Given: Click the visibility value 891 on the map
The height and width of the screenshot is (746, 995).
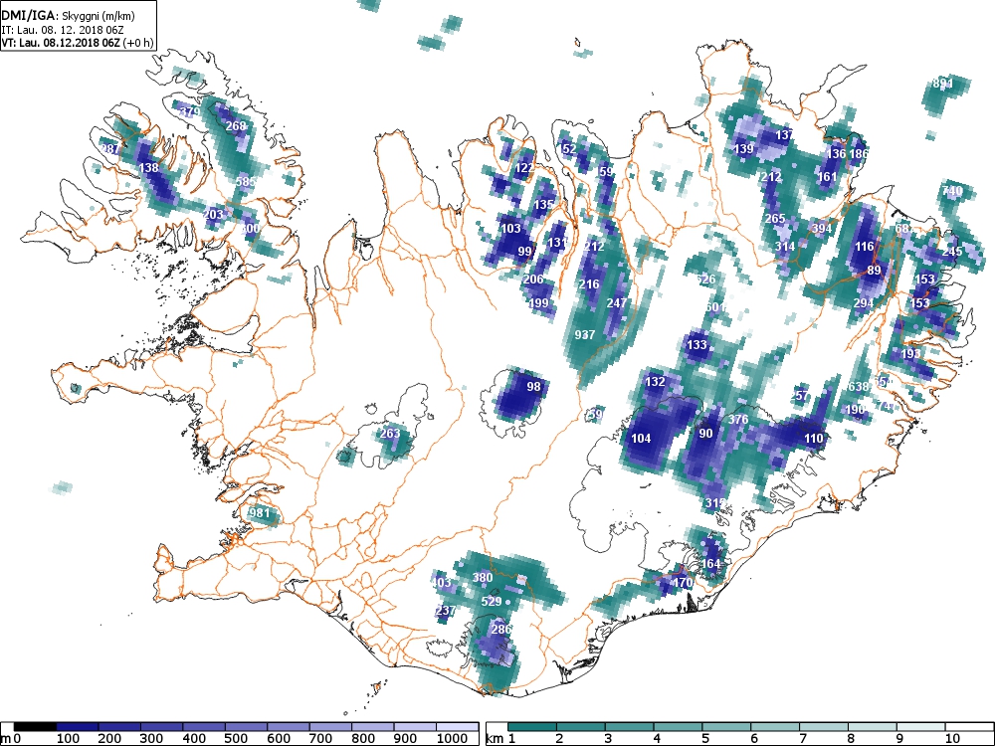Looking at the screenshot, I should [x=943, y=84].
